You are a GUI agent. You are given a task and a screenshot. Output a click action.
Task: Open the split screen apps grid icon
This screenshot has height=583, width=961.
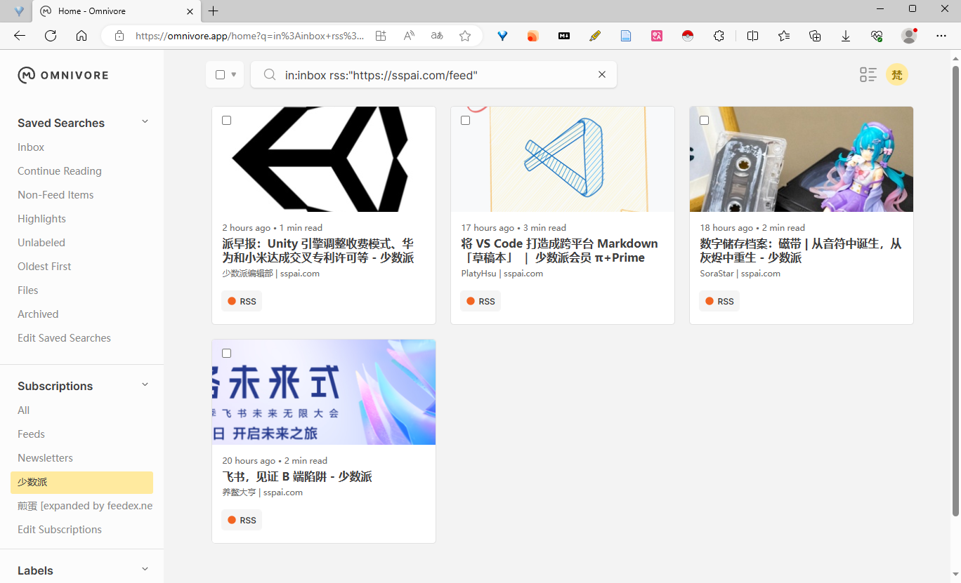pos(381,36)
